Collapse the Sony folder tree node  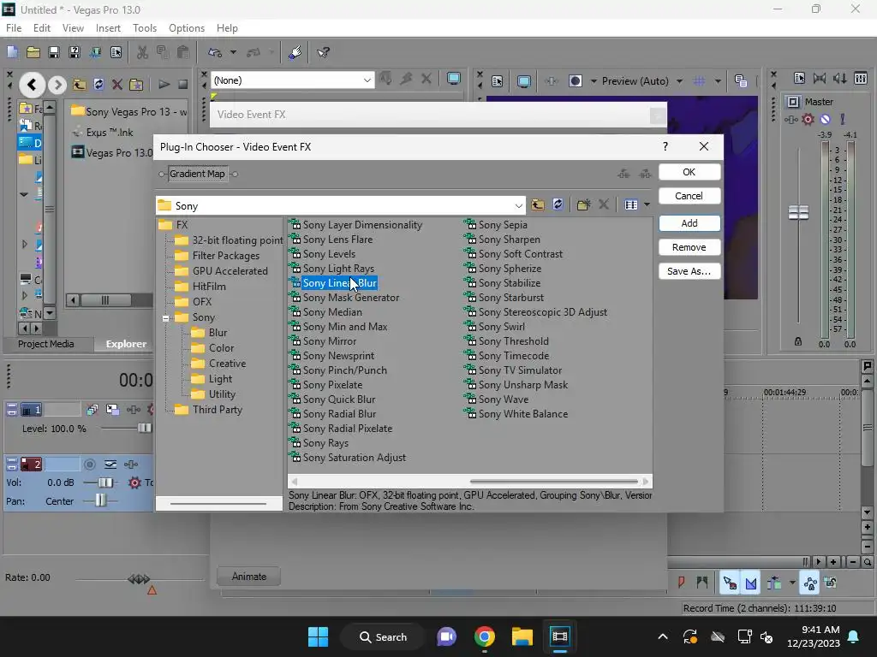[165, 318]
